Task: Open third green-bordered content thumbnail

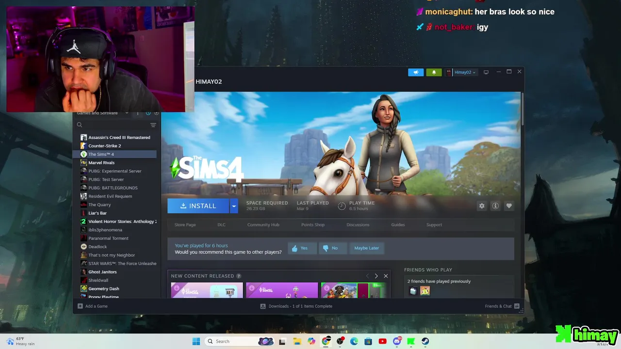Action: point(354,290)
